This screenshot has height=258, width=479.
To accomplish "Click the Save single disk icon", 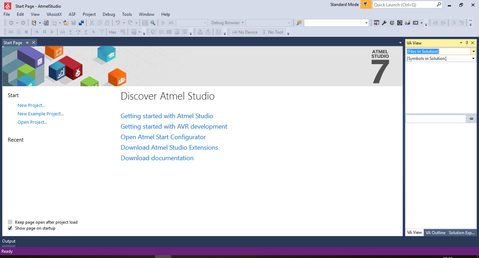I will pos(74,23).
